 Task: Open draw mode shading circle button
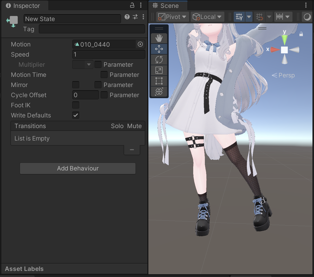pos(307,17)
